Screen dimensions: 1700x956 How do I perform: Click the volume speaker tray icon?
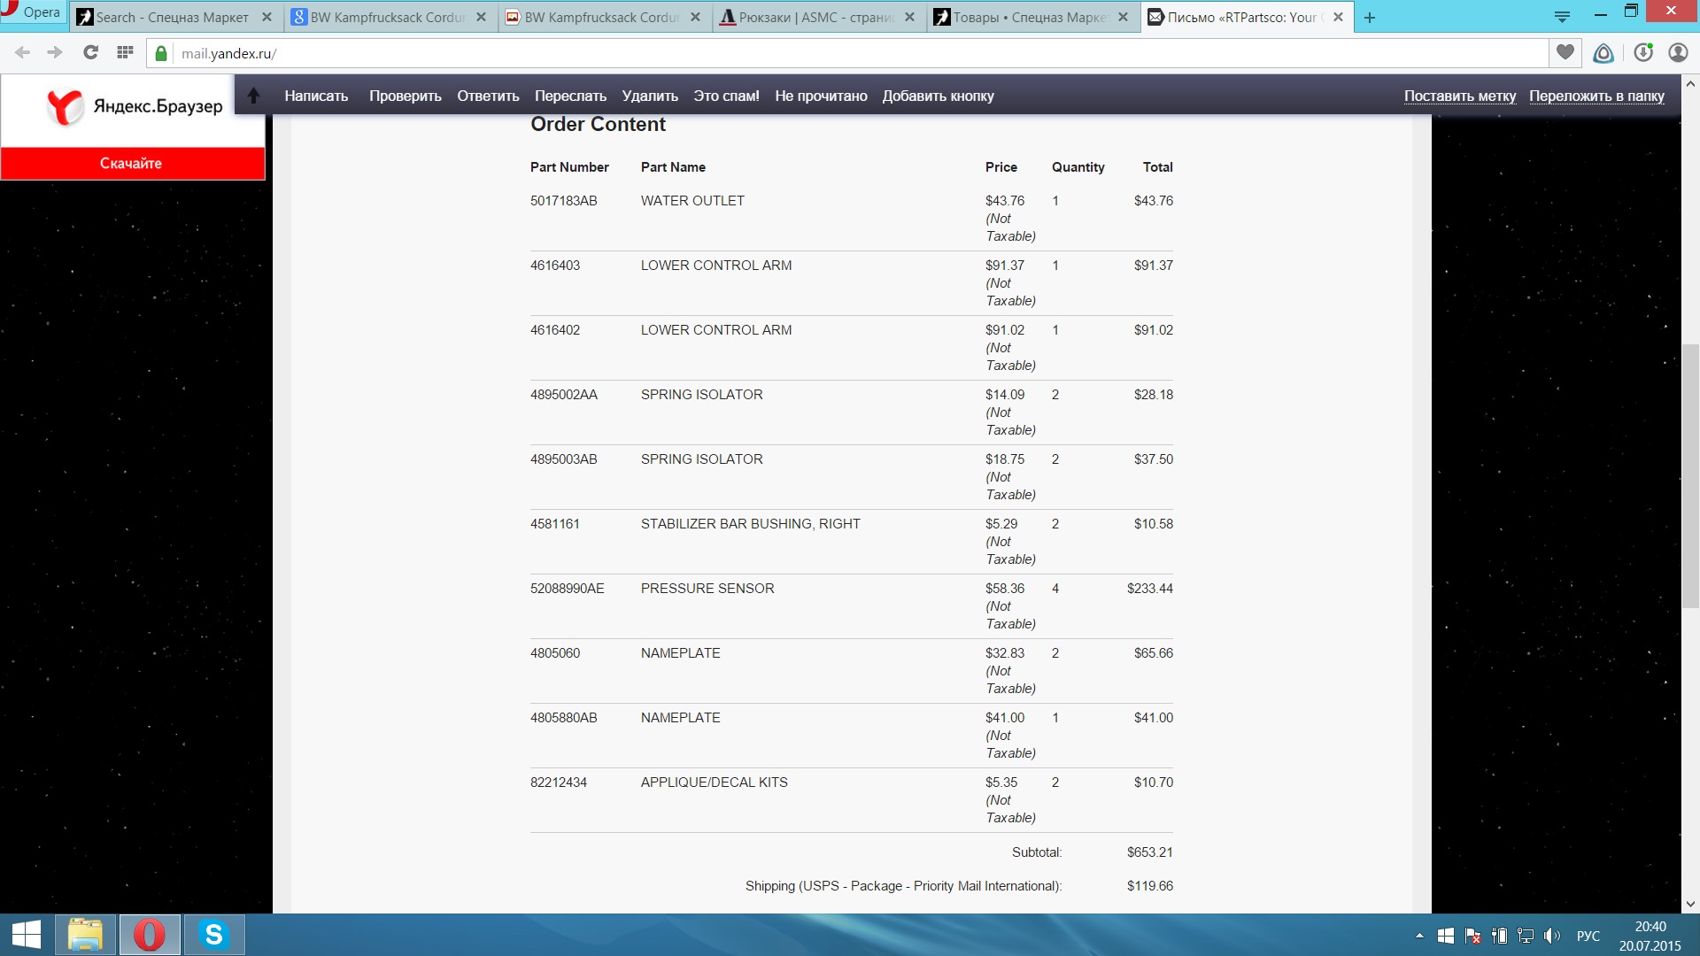[x=1551, y=936]
